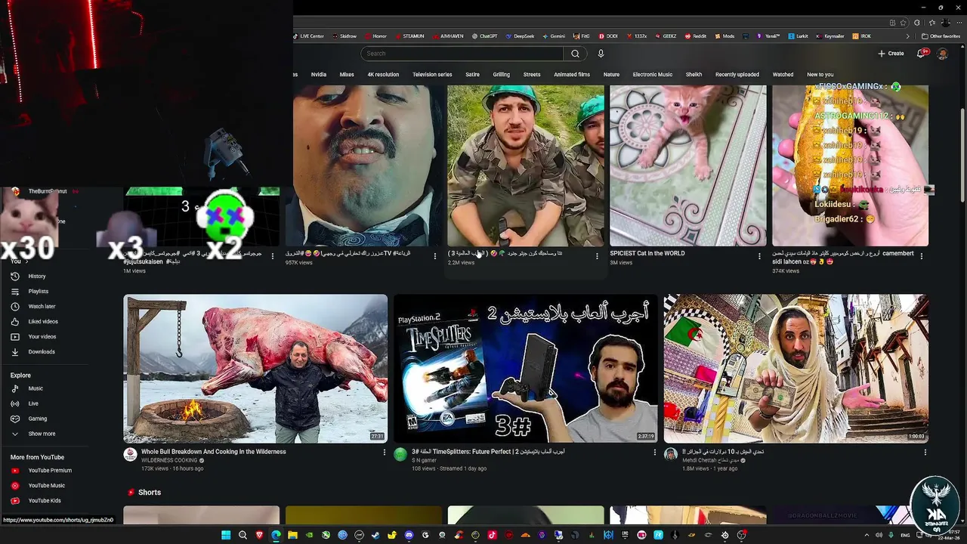Image resolution: width=967 pixels, height=544 pixels.
Task: Open the ChatGPT bookmark
Action: pos(484,36)
